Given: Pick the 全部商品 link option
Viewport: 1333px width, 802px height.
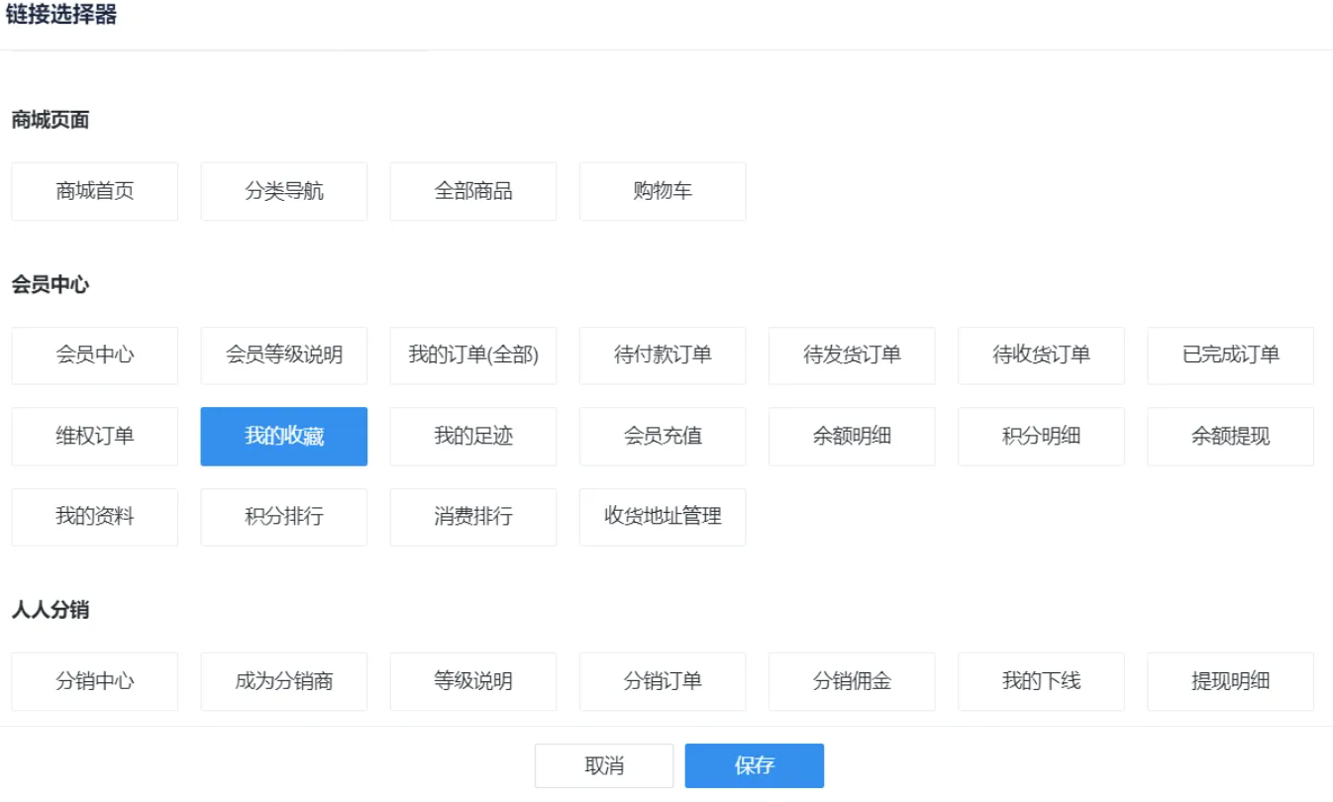Looking at the screenshot, I should 473,191.
